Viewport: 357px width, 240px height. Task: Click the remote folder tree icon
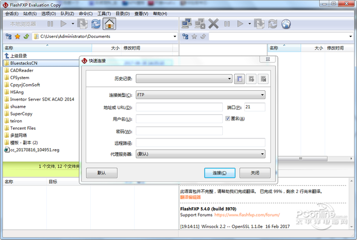coord(185,36)
